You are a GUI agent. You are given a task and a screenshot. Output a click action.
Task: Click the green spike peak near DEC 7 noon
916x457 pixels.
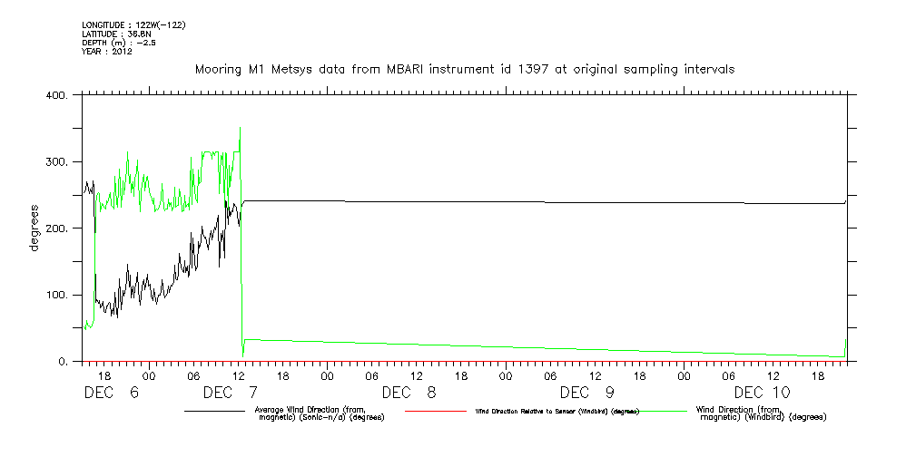[x=240, y=129]
